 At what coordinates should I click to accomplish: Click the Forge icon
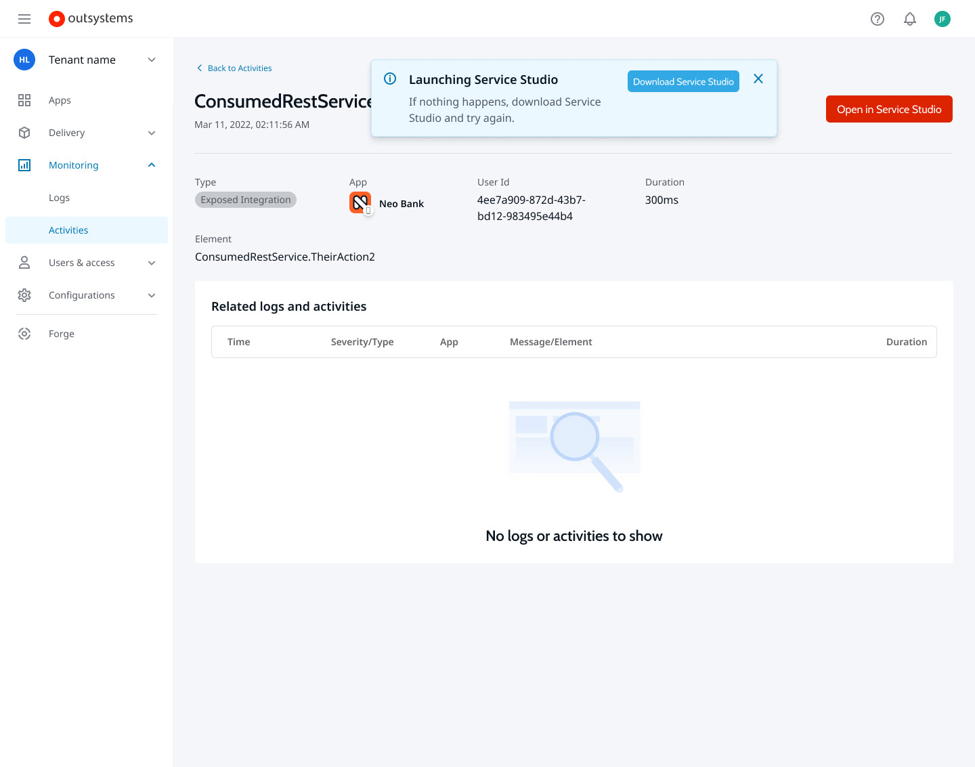[24, 334]
